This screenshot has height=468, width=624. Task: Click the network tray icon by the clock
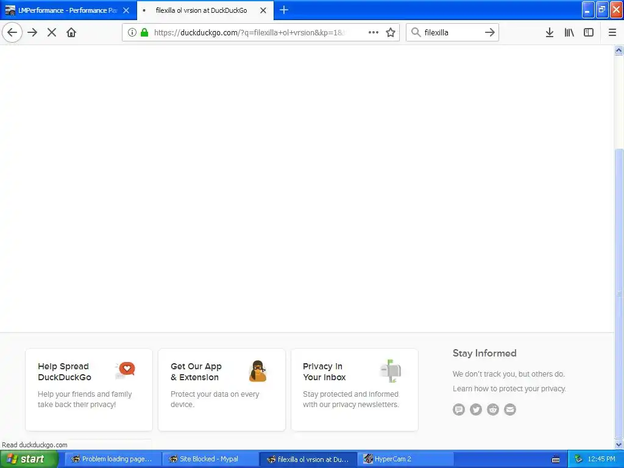(578, 459)
